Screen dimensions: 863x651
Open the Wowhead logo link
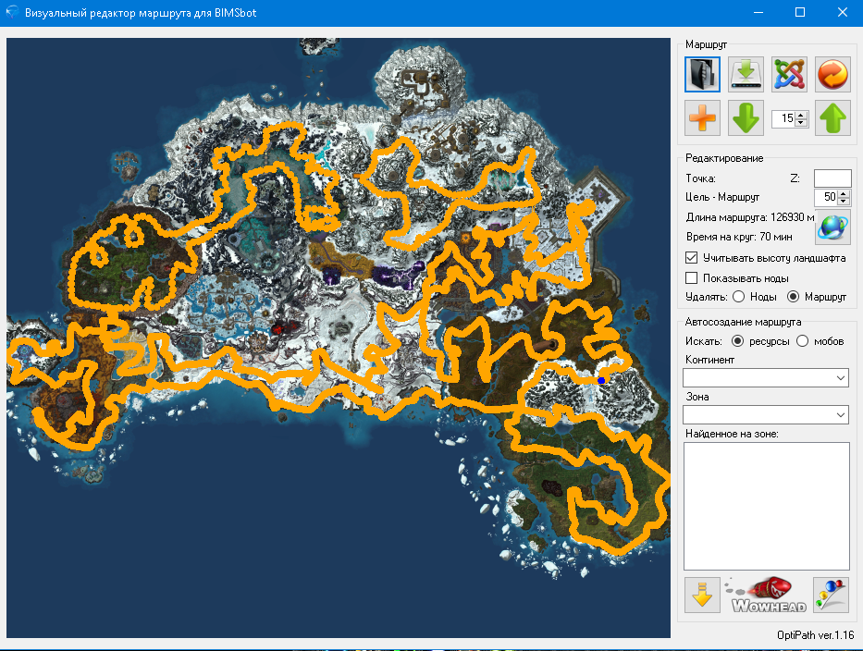pyautogui.click(x=767, y=595)
